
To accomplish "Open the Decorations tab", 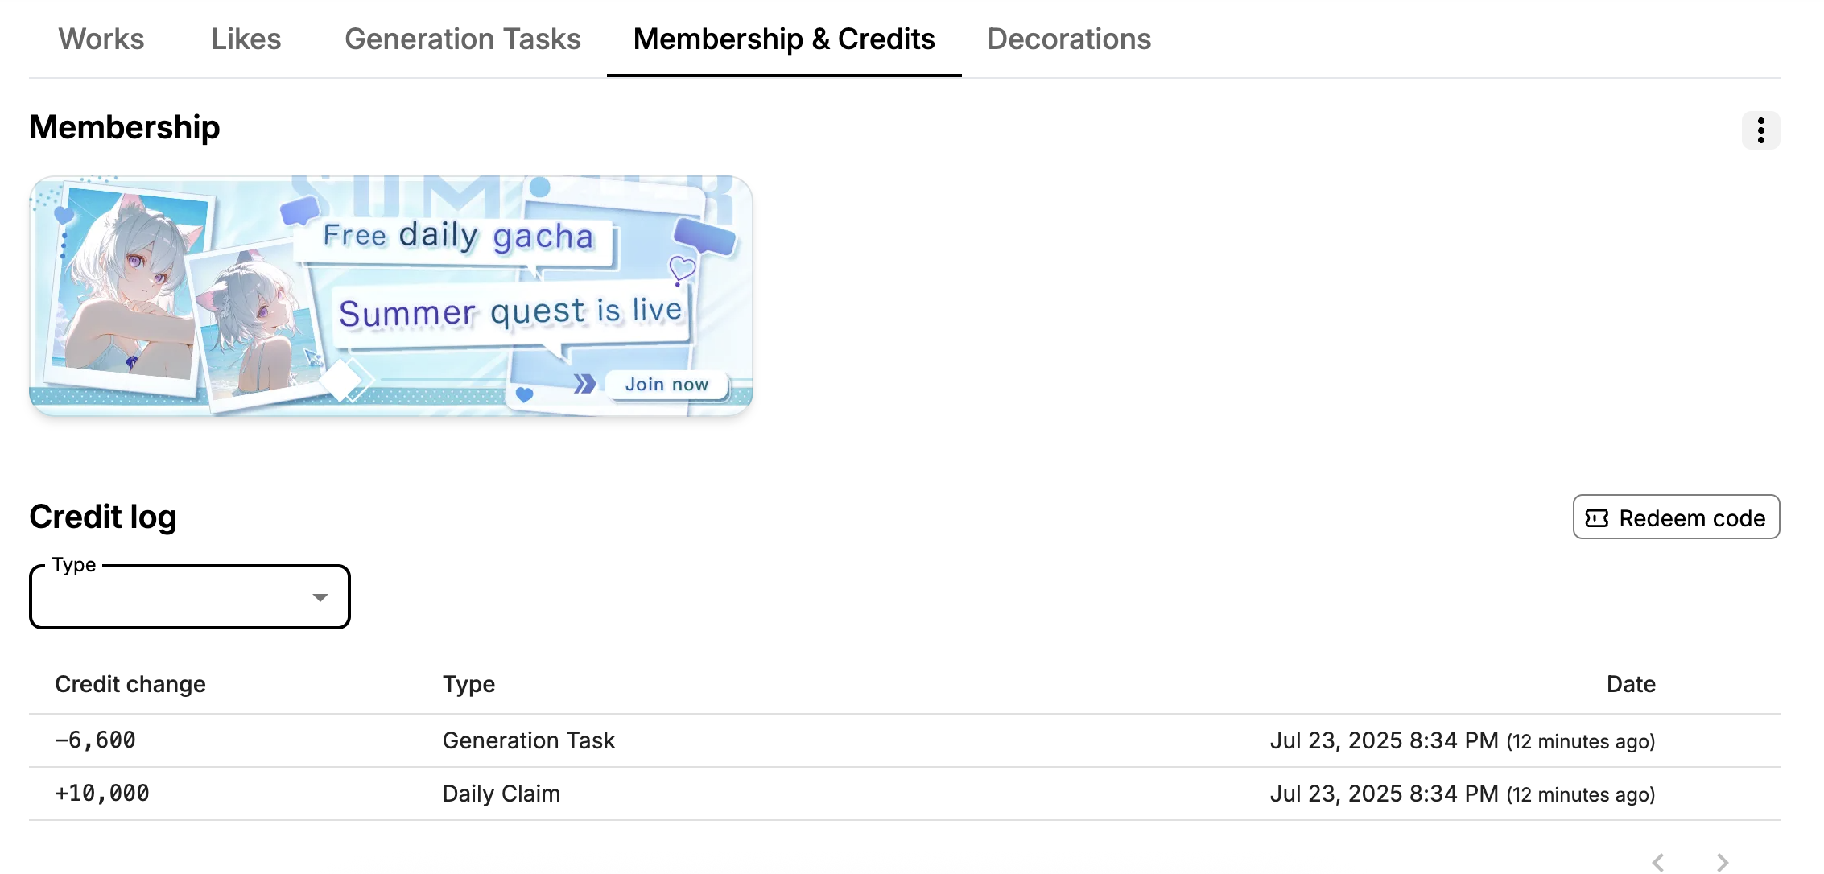I will tap(1069, 39).
